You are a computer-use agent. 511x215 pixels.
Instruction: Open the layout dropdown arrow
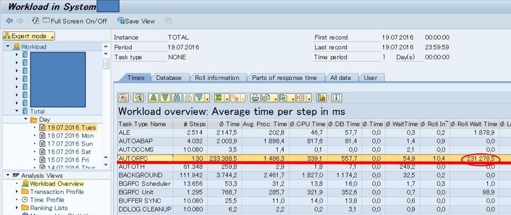click(x=309, y=98)
